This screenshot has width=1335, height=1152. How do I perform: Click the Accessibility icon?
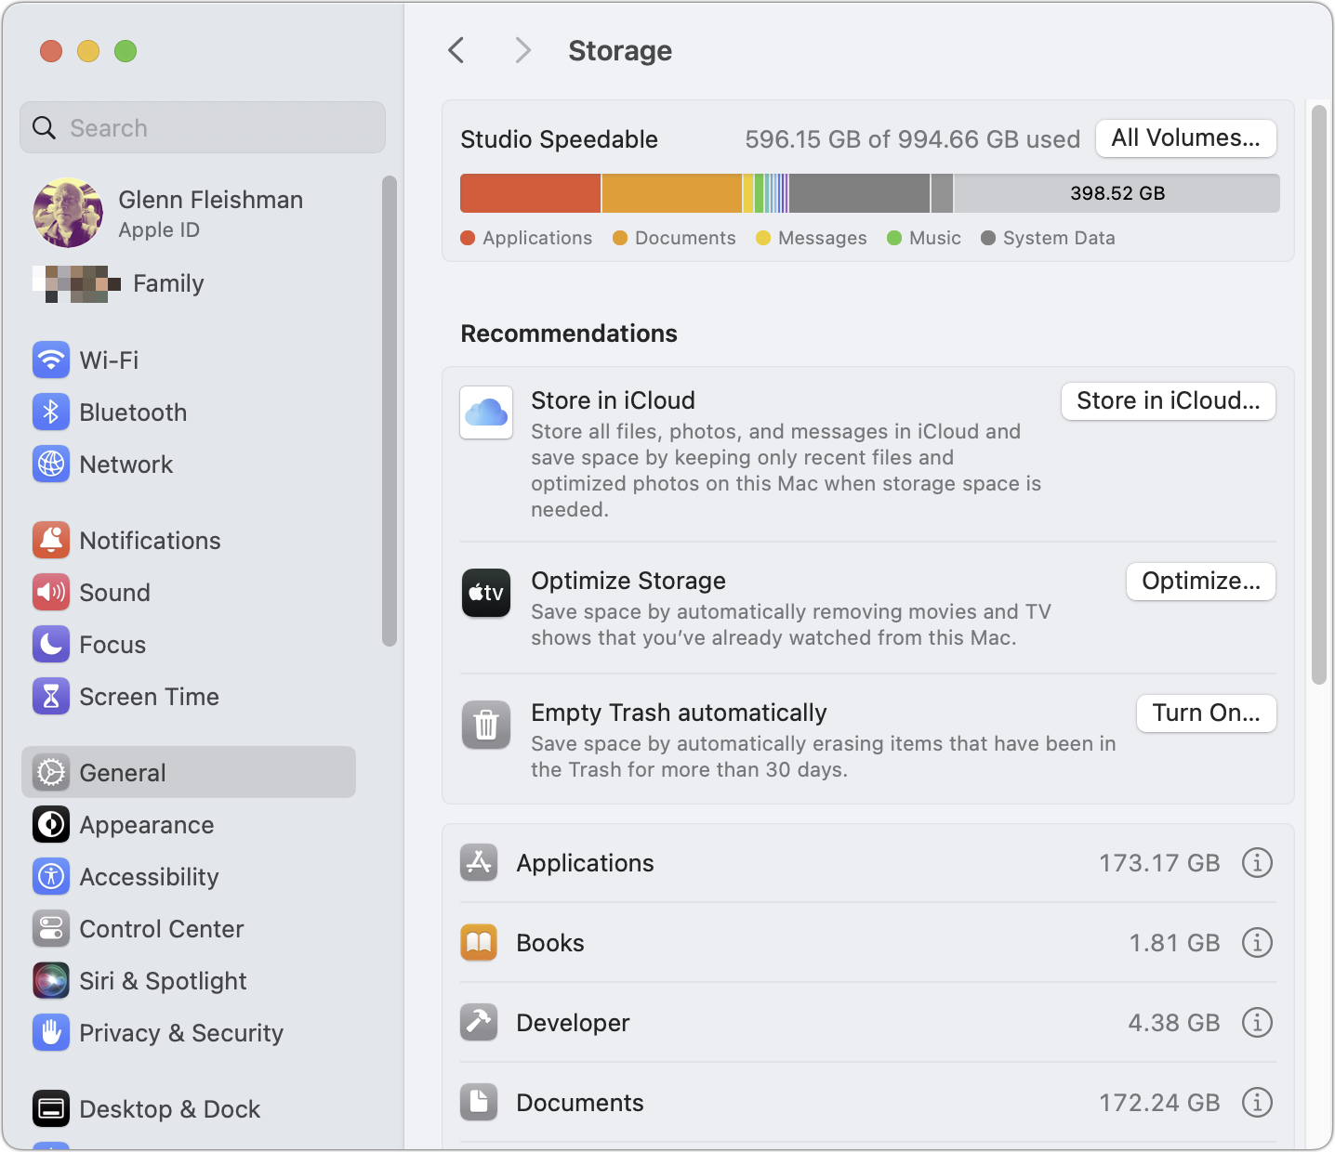[x=51, y=876]
